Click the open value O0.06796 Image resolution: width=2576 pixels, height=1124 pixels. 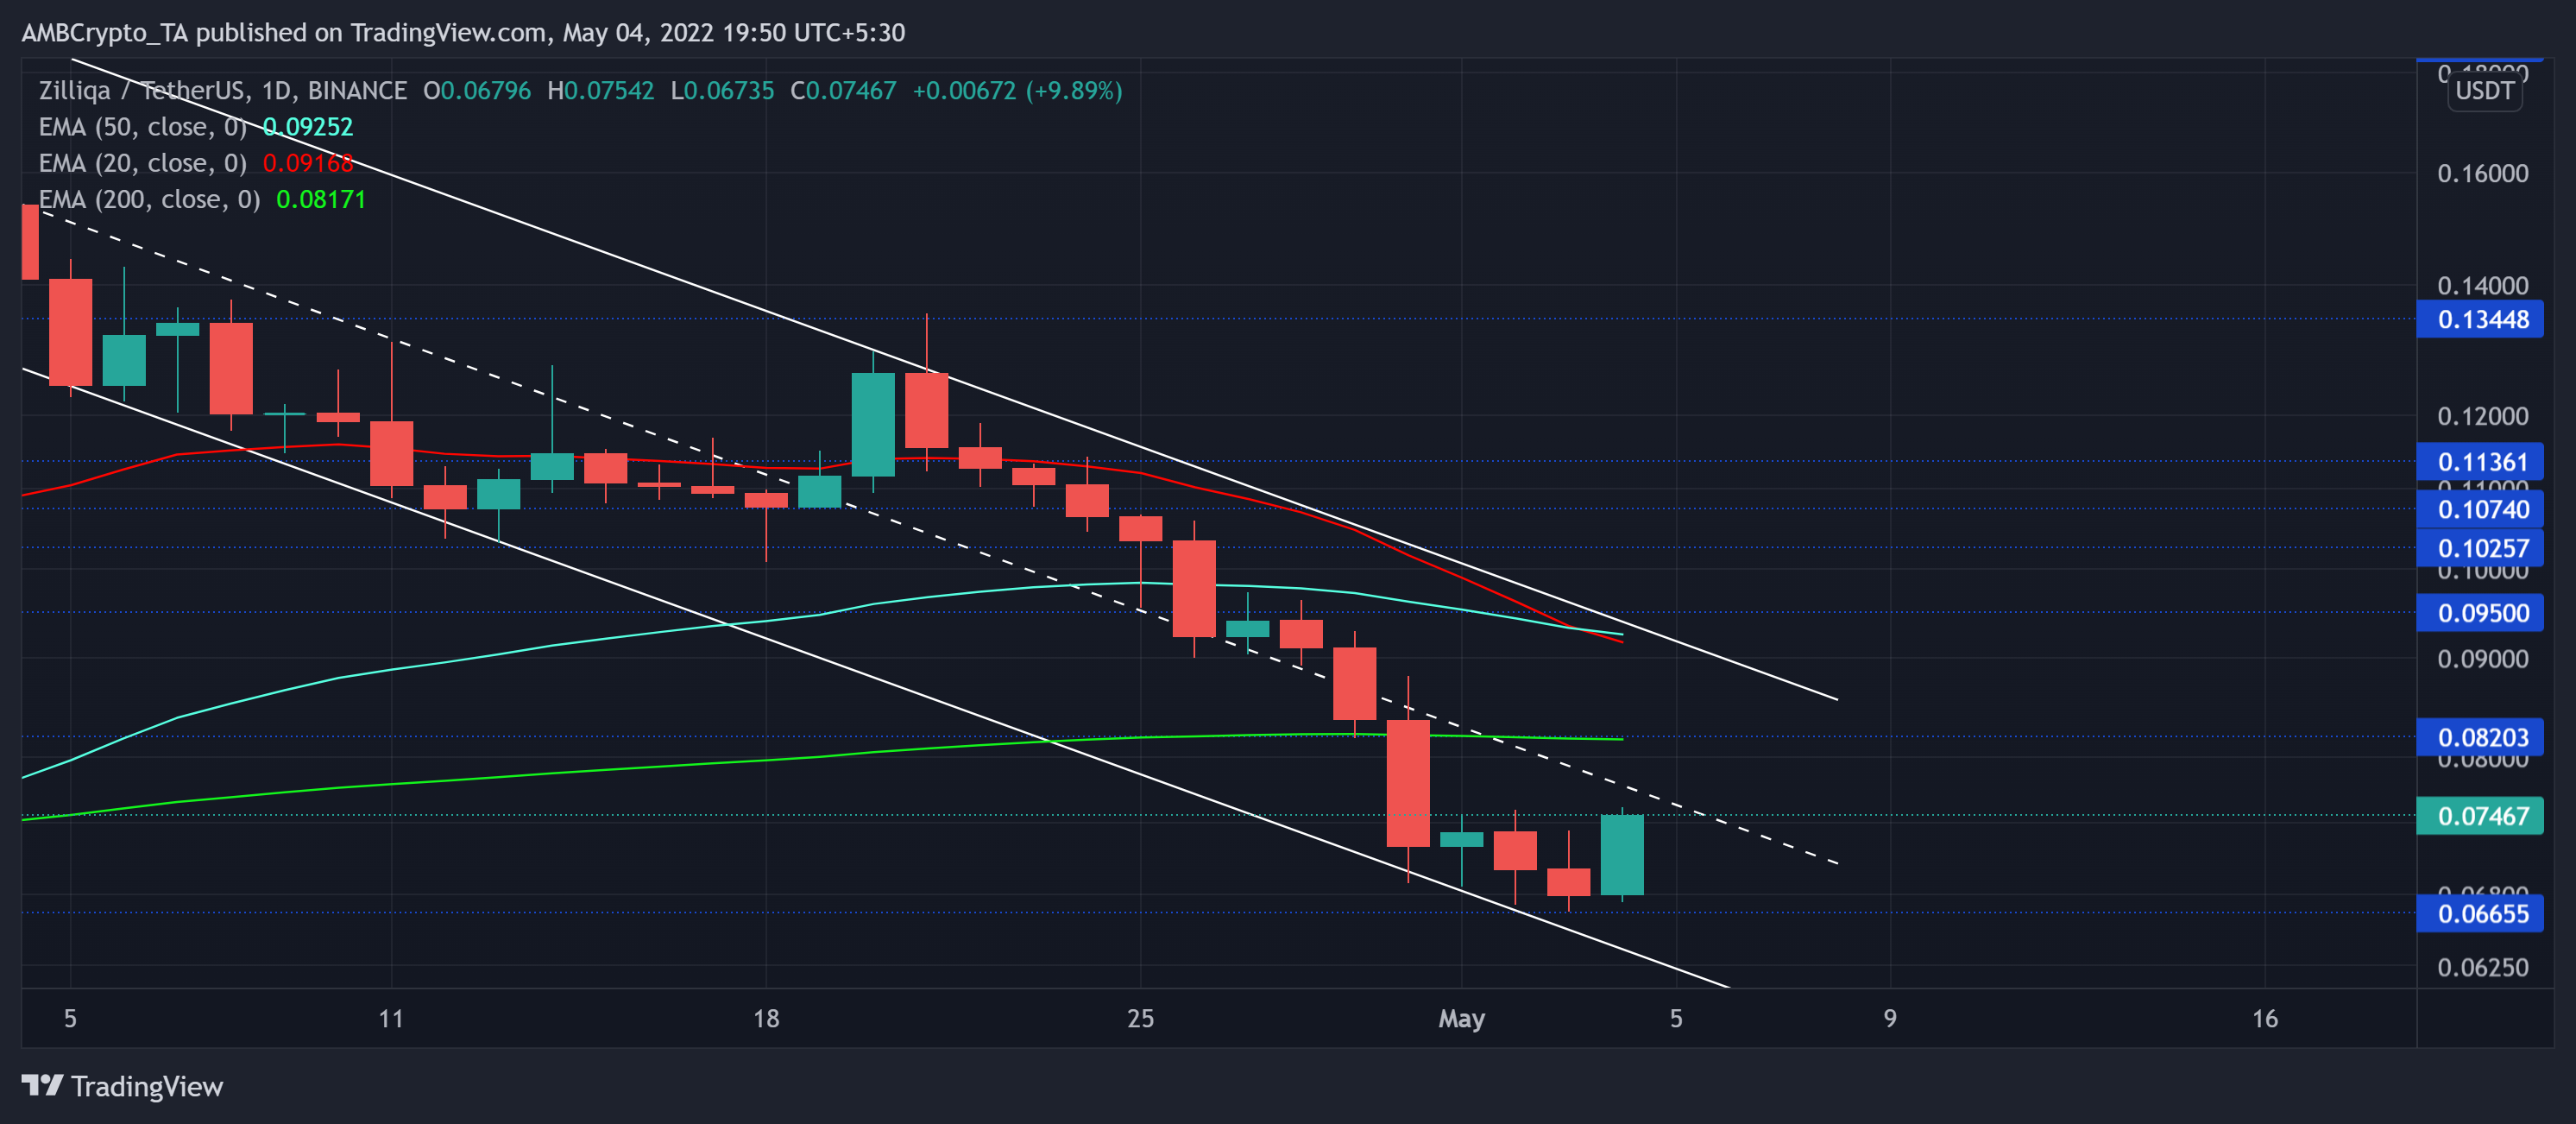tap(477, 91)
